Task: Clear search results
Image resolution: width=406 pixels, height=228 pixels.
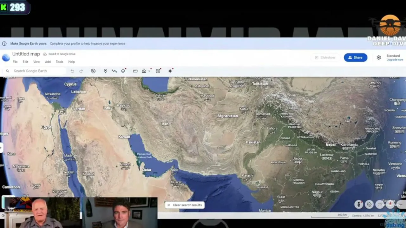Action: coord(184,205)
